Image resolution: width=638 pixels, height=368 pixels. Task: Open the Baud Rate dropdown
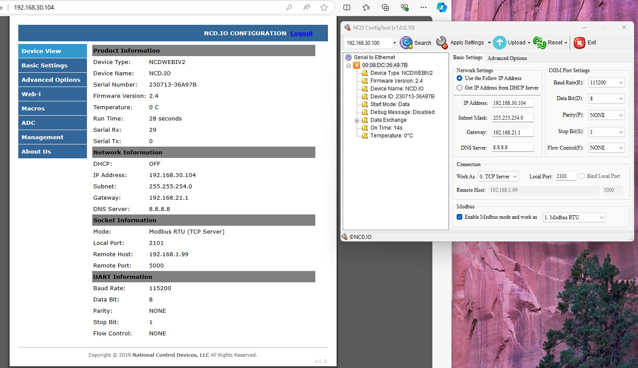point(606,83)
